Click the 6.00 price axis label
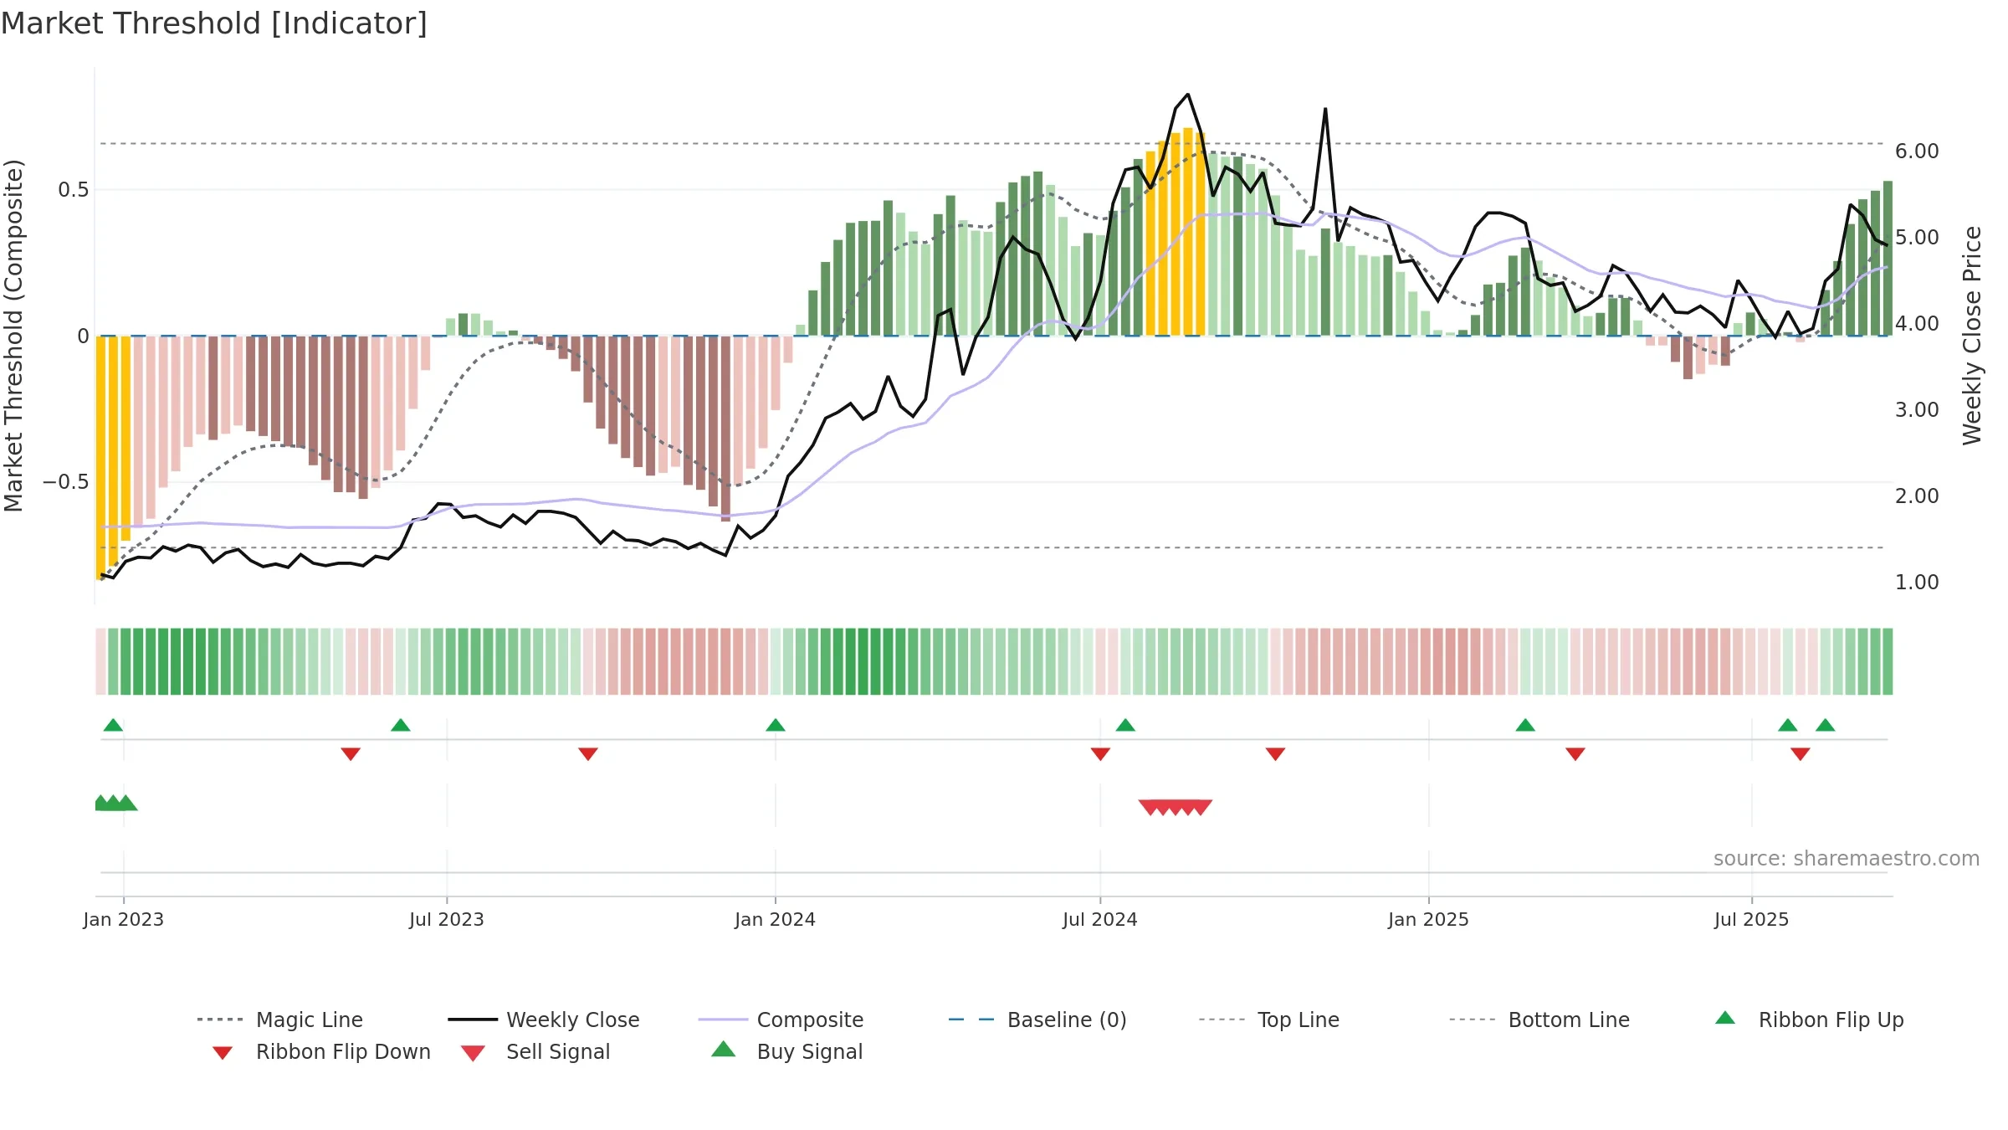The width and height of the screenshot is (2008, 1130). click(x=1917, y=152)
